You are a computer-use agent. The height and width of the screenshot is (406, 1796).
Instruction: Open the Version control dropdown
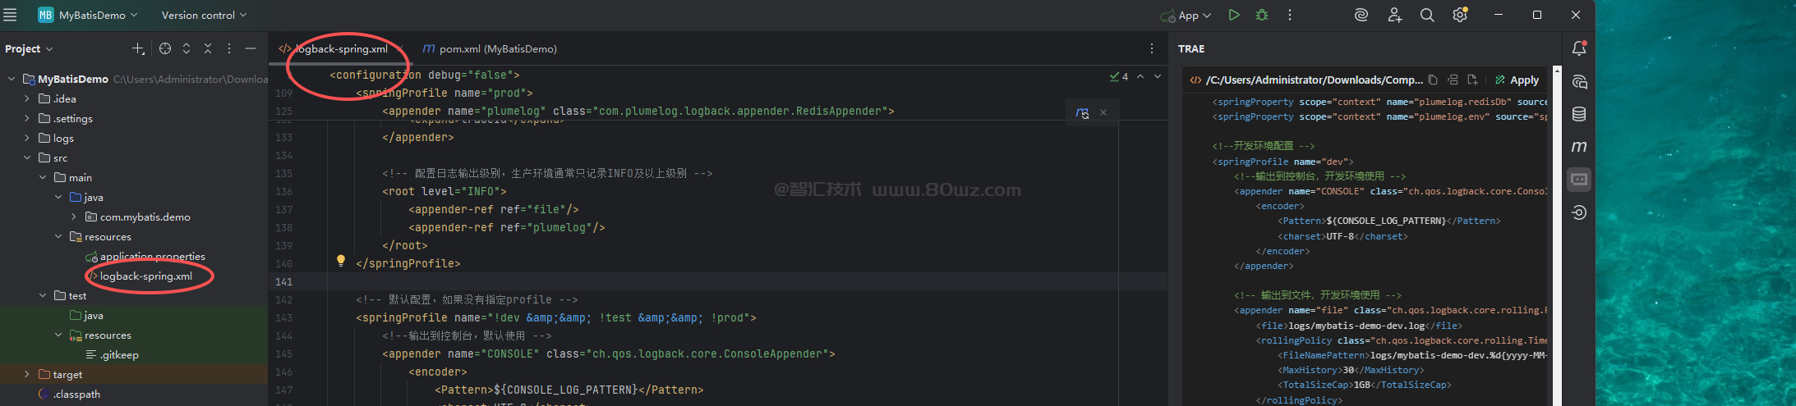click(203, 15)
